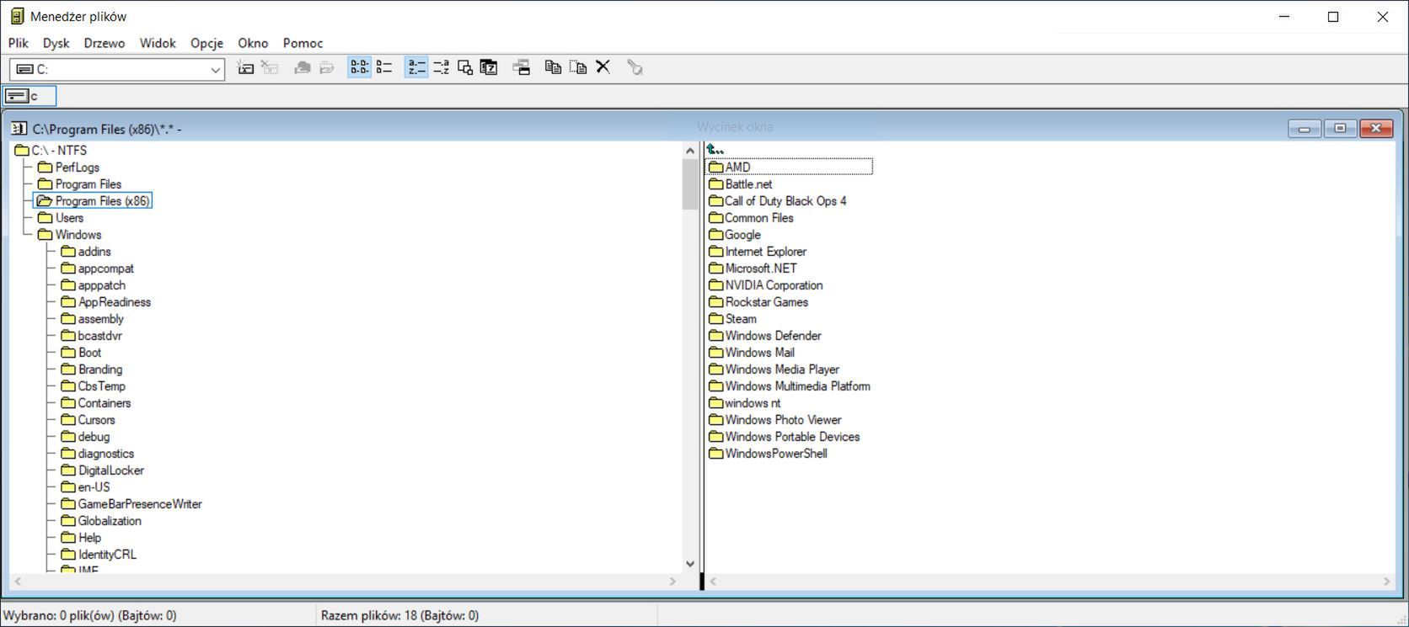Select the appcompat folder in the tree
This screenshot has height=627, width=1409.
coord(97,268)
